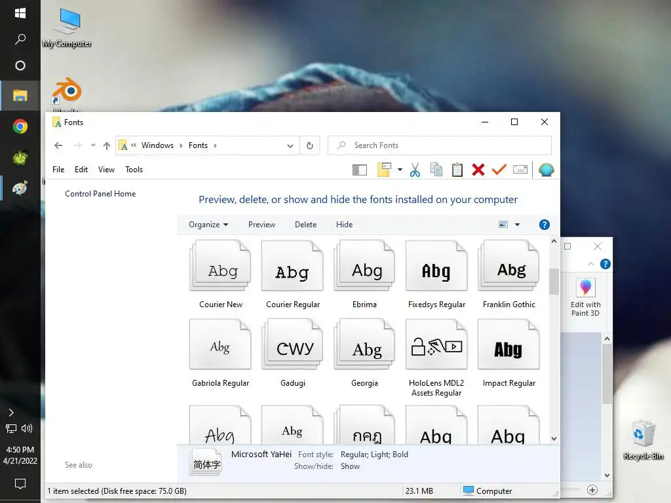
Task: Open the Paint palette taskbar icon
Action: (x=20, y=188)
